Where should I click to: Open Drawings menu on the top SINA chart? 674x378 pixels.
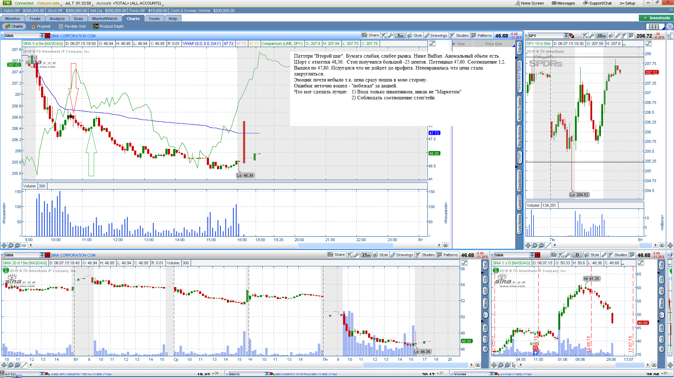coord(436,35)
